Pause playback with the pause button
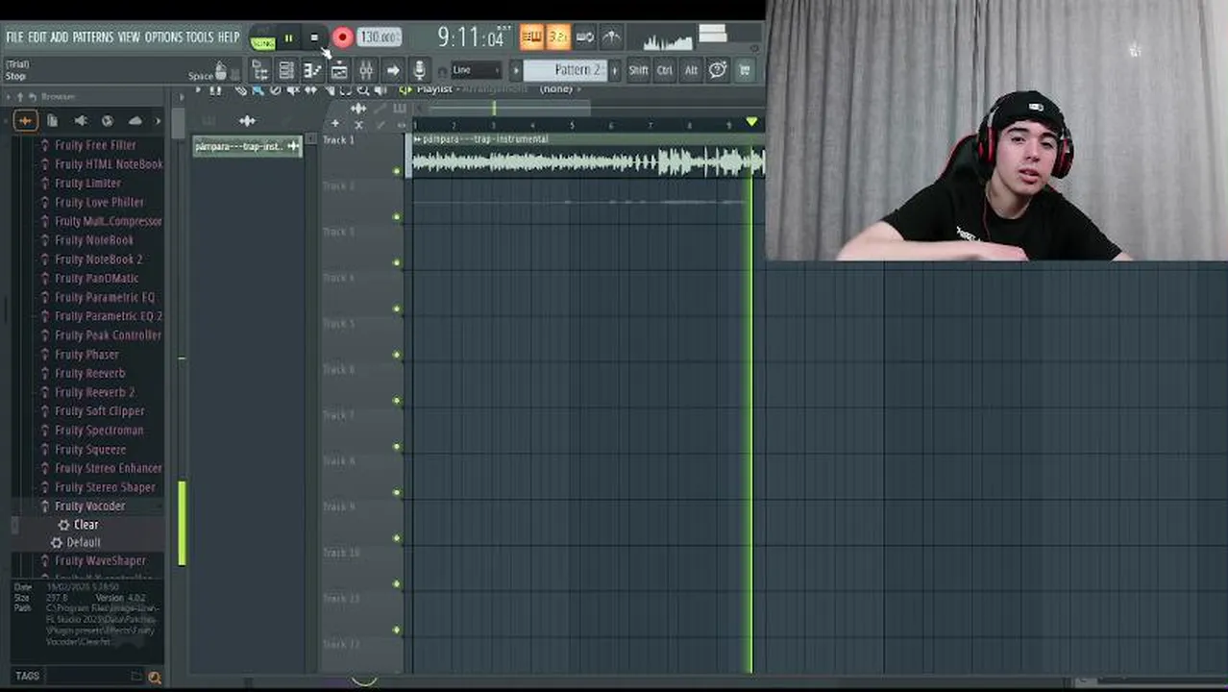Screen dimensions: 1228x692 pos(288,38)
